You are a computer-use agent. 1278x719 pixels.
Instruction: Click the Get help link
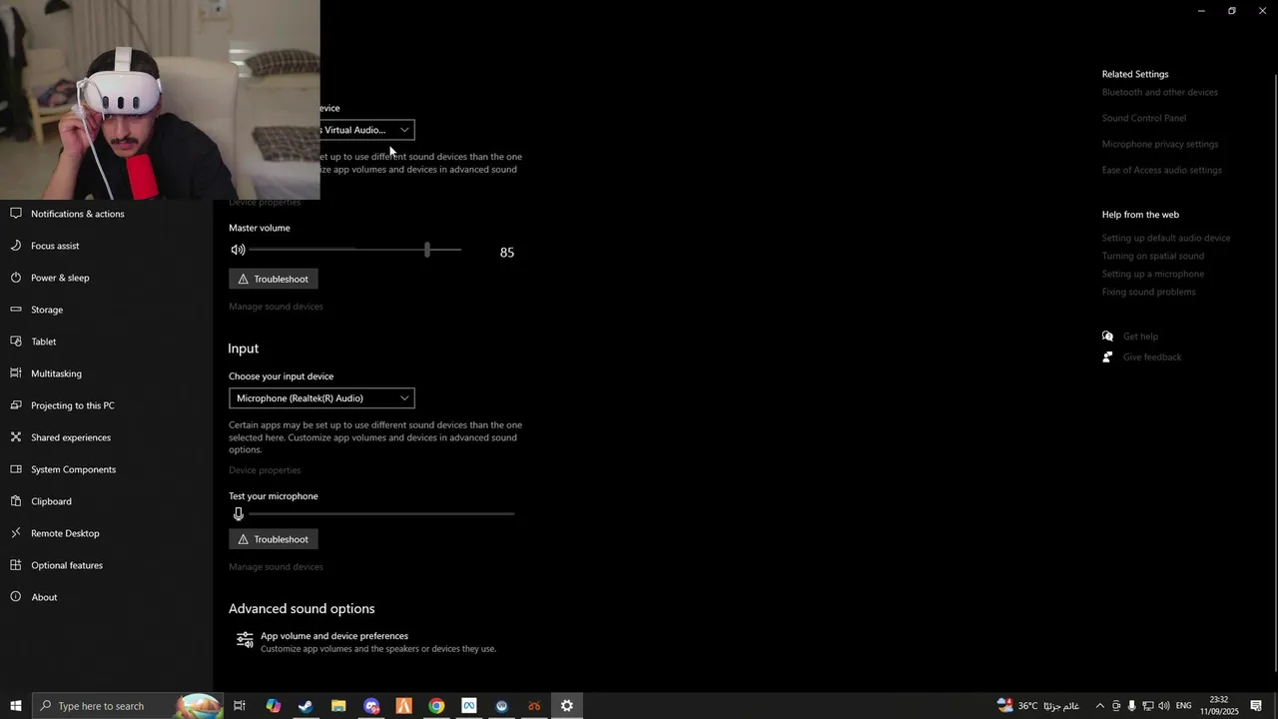click(1140, 337)
